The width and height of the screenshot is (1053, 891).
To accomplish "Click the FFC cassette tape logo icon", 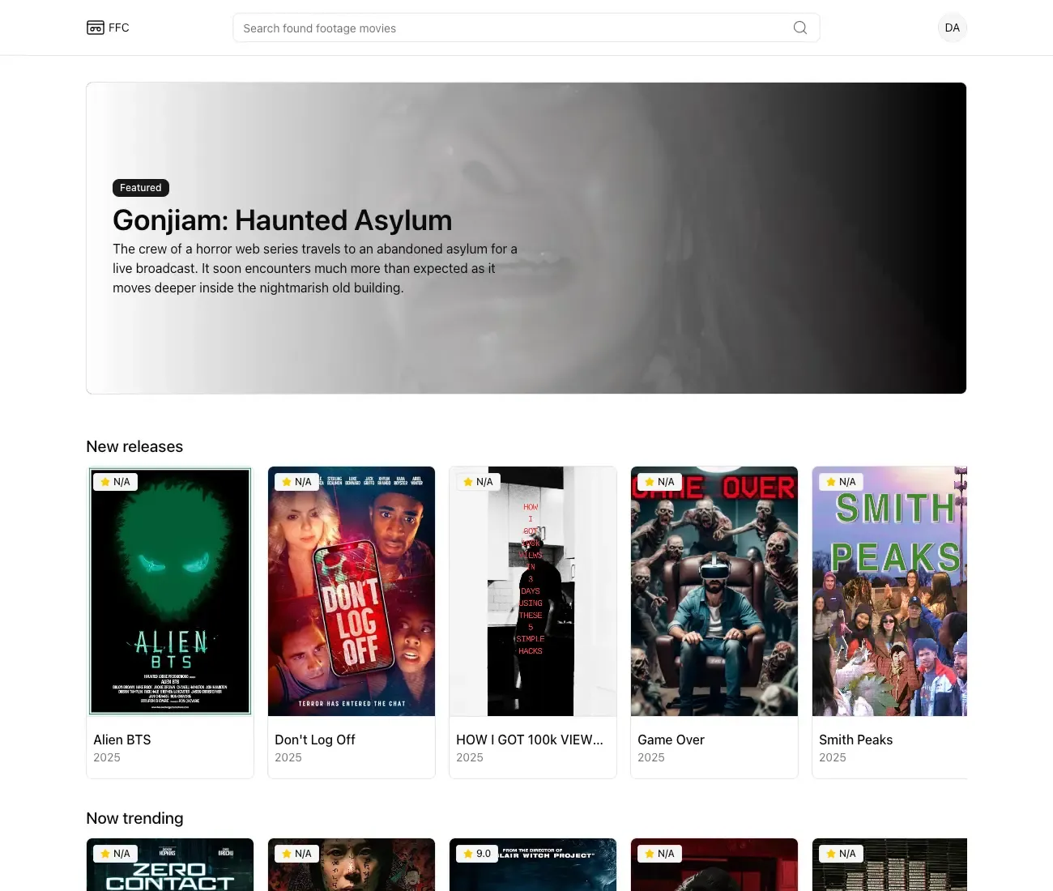I will 95,27.
